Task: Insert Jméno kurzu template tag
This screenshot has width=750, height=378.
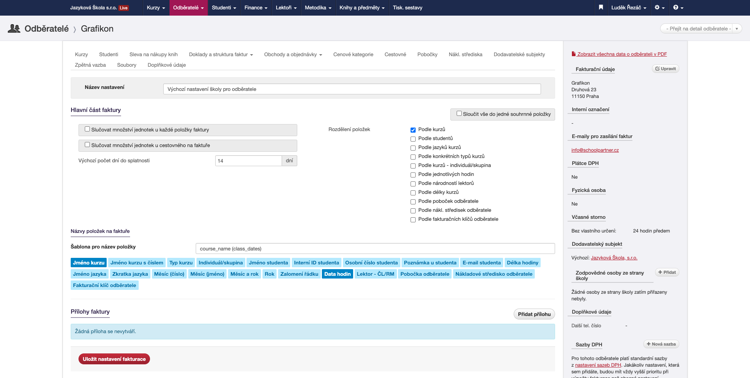Action: [89, 263]
